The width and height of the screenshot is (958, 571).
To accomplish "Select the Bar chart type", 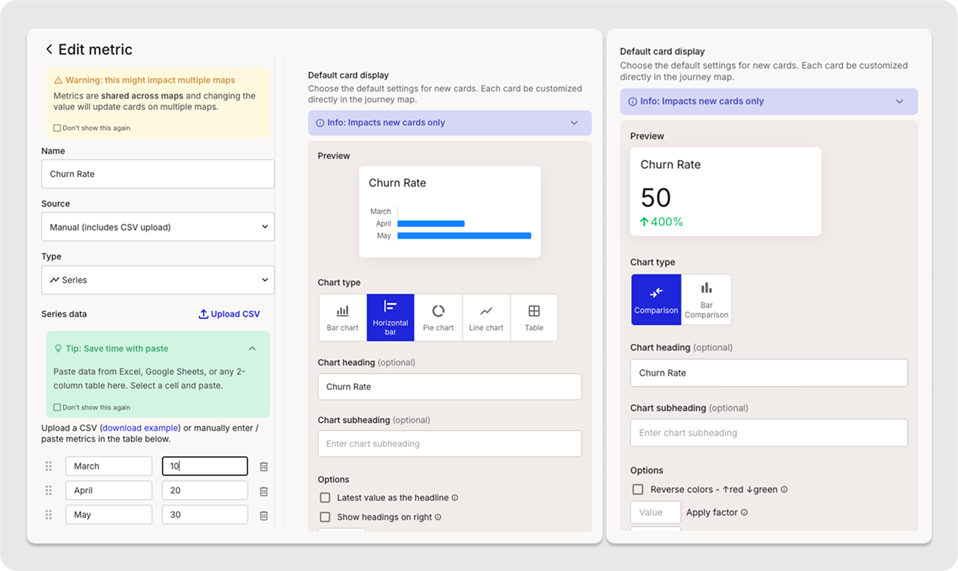I will pyautogui.click(x=343, y=318).
